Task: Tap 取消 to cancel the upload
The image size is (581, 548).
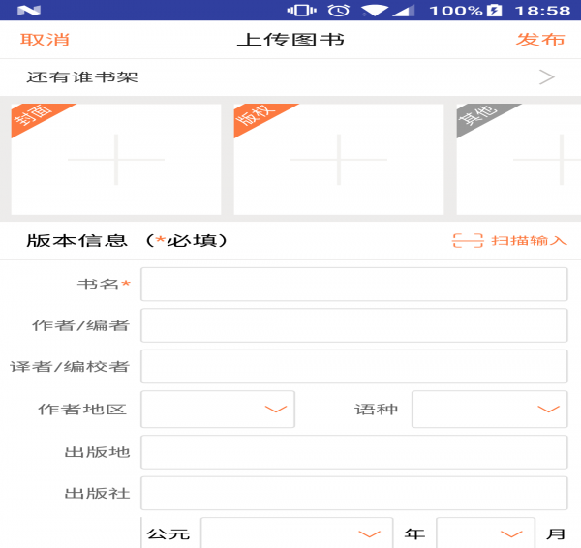Action: 45,40
